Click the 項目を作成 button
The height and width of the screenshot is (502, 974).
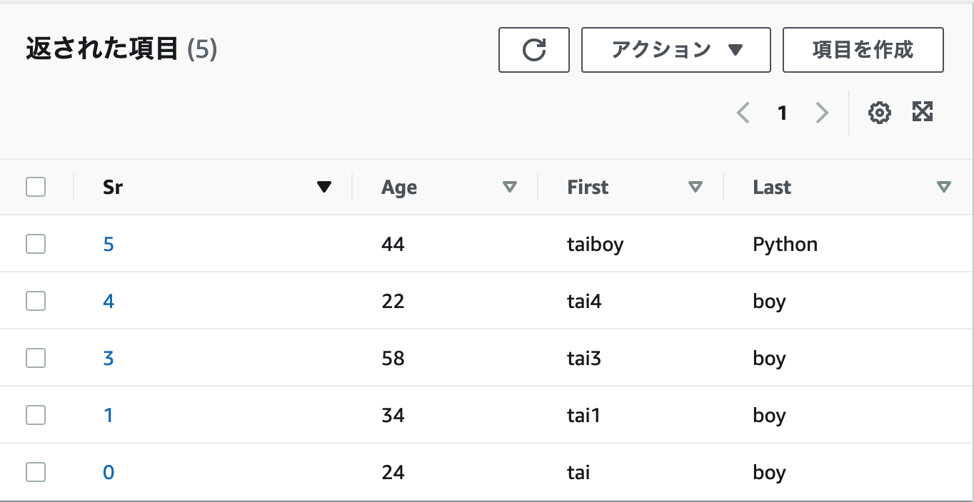coord(863,50)
